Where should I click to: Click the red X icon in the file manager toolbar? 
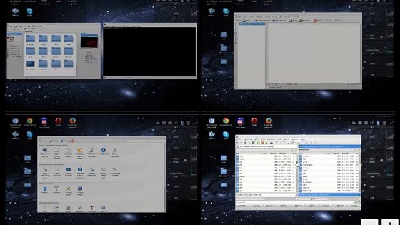[262, 142]
